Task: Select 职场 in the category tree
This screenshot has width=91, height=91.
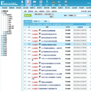Action: [10, 21]
